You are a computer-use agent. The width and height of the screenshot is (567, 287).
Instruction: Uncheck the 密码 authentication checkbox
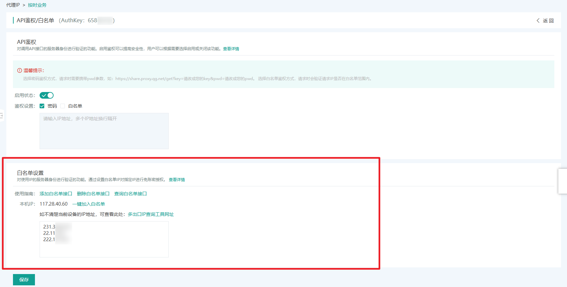pyautogui.click(x=42, y=106)
